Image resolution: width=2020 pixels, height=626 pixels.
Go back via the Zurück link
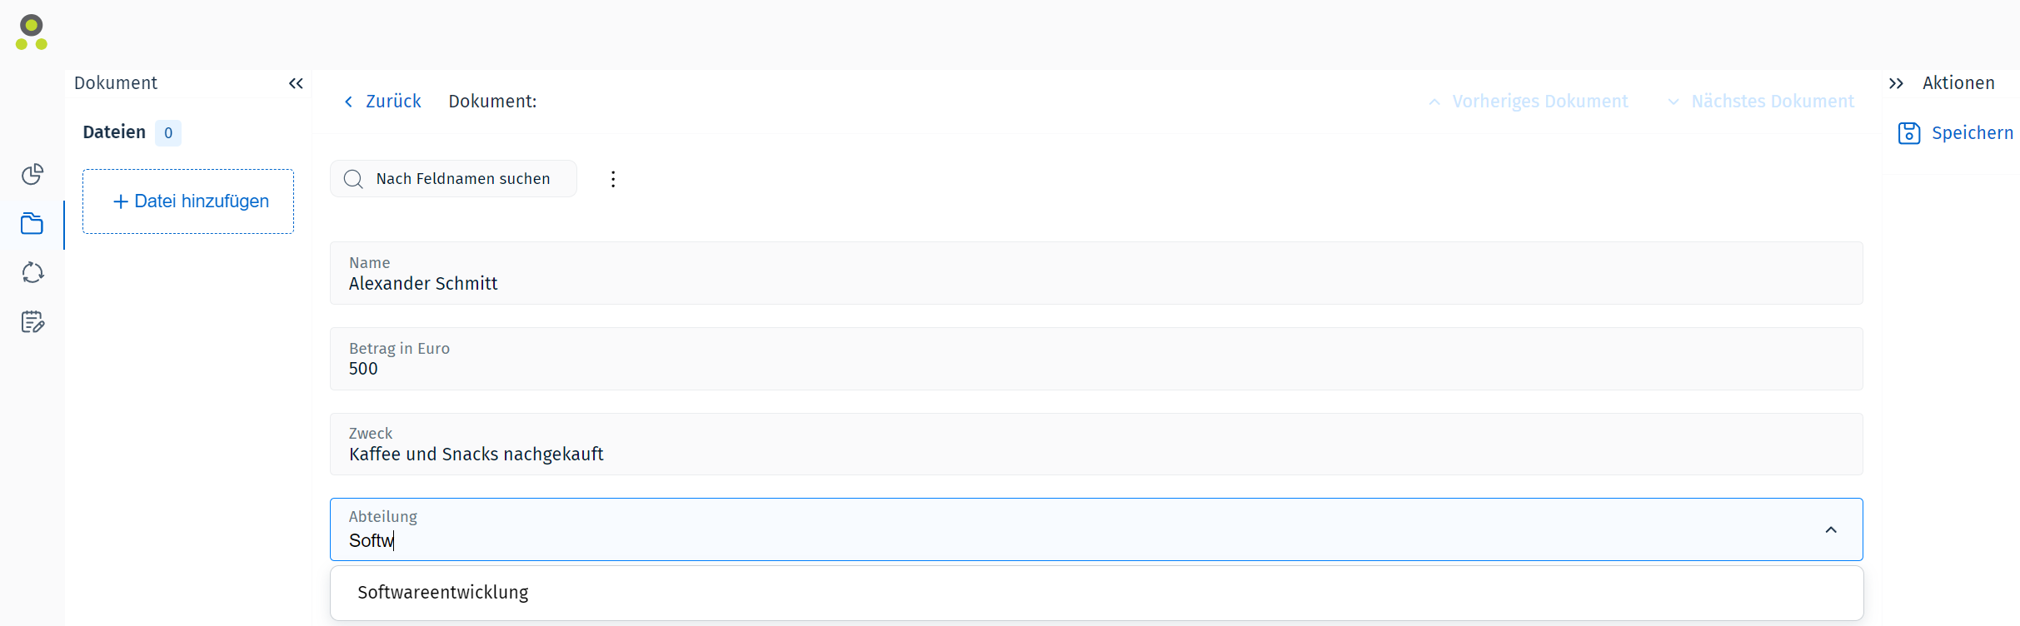coord(383,102)
